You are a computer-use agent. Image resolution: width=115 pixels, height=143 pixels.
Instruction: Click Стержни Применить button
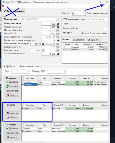pos(12,133)
